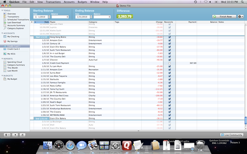Open the Overview tool icon in sidebar
247x154 pixels.
(5, 14)
